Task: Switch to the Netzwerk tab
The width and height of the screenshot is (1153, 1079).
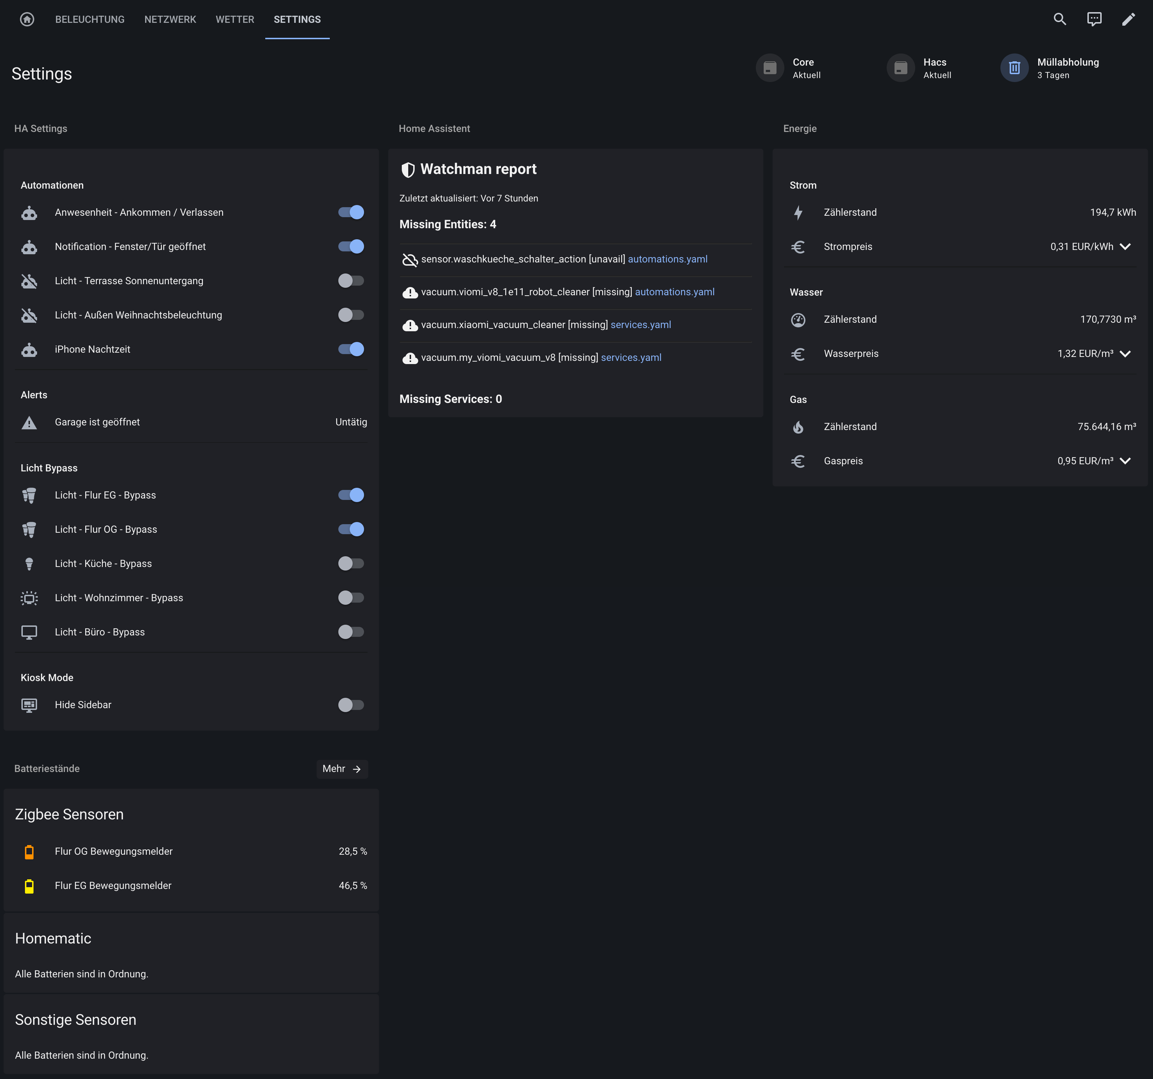Action: point(170,19)
